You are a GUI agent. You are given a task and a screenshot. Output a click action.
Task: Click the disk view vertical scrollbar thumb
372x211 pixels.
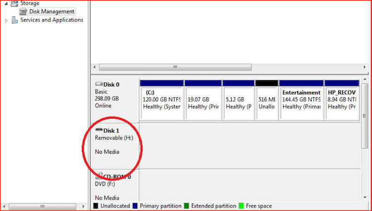[365, 116]
